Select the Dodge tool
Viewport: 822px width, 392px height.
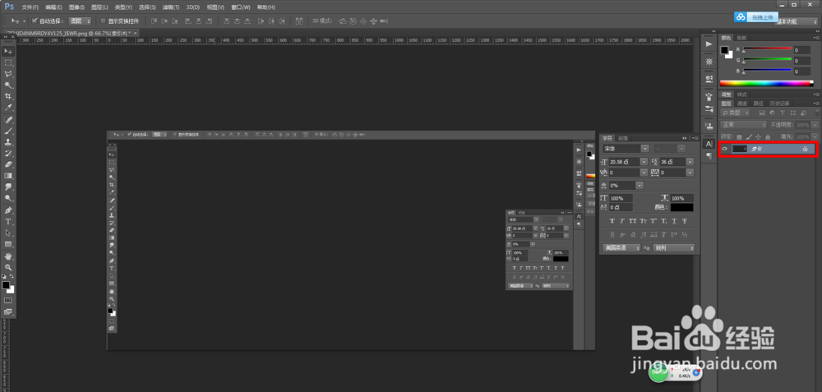(x=8, y=198)
